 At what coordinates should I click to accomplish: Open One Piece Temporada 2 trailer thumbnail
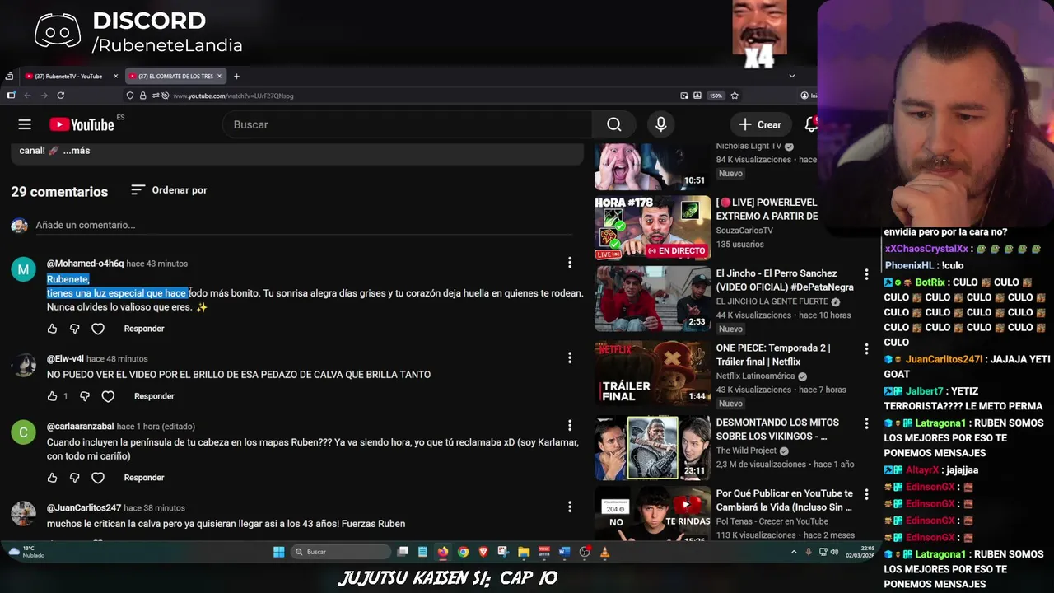pyautogui.click(x=652, y=374)
